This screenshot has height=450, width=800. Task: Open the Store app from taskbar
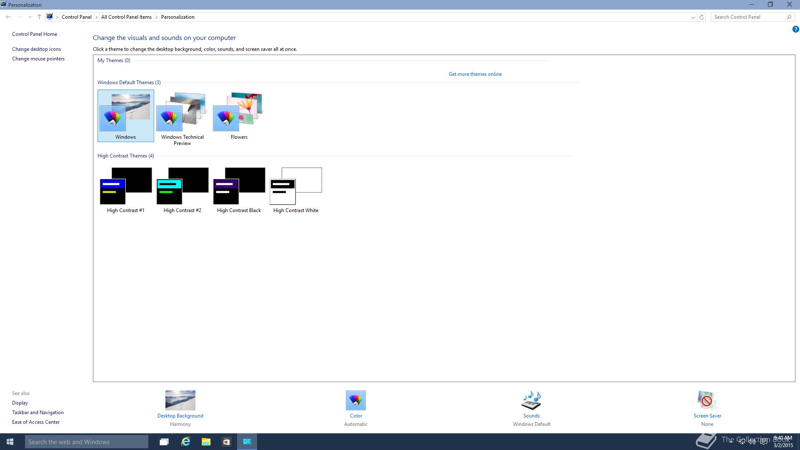pyautogui.click(x=226, y=442)
